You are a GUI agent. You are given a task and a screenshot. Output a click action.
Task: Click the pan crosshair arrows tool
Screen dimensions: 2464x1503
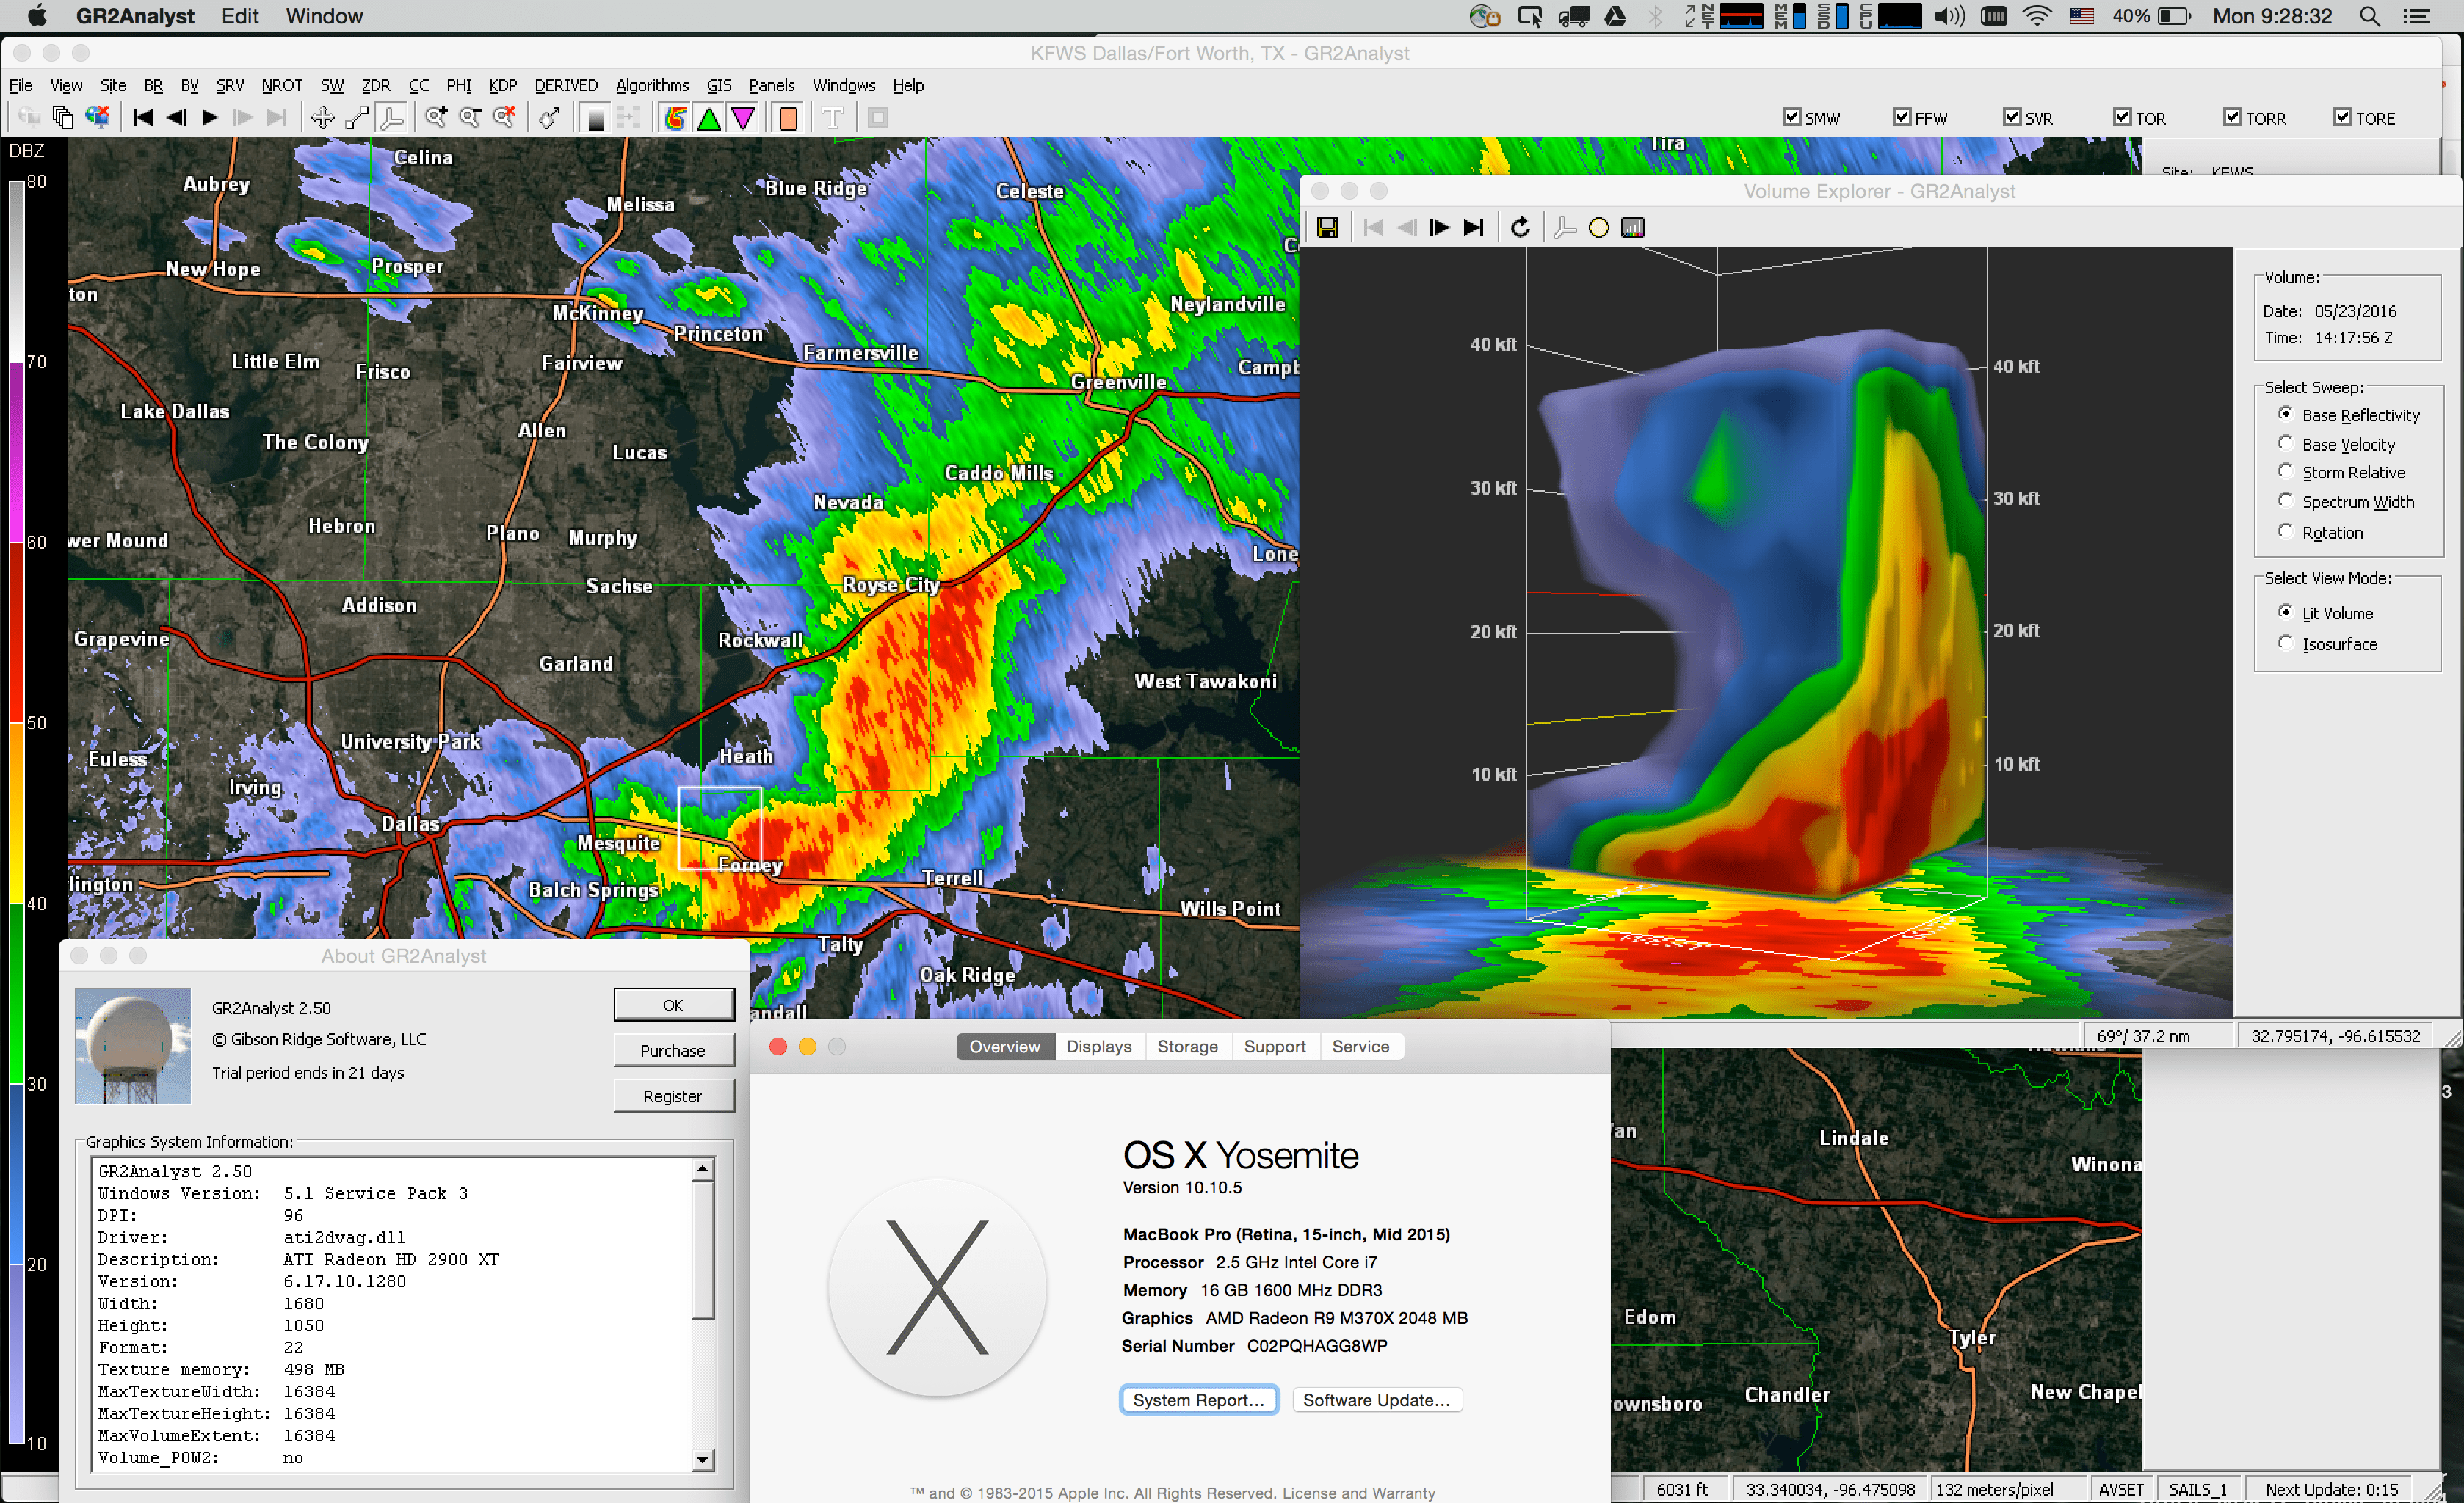tap(322, 118)
